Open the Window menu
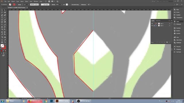Image resolution: width=184 pixels, height=103 pixels. 36,1
